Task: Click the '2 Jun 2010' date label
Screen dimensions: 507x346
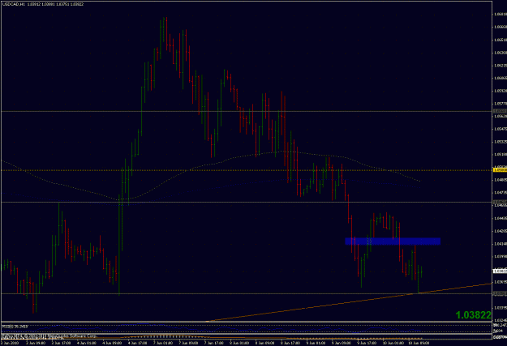Action: (10, 343)
